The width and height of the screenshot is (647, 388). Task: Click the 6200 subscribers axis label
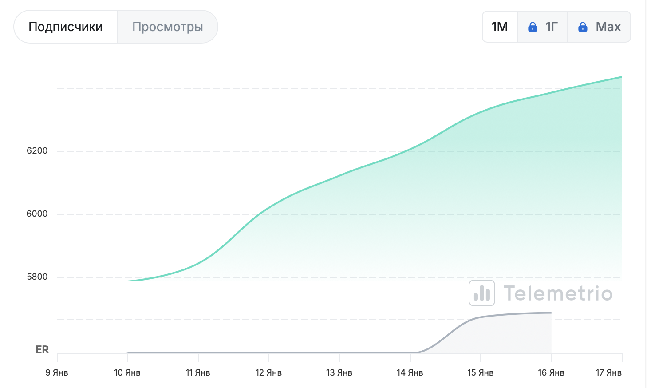[x=37, y=151]
